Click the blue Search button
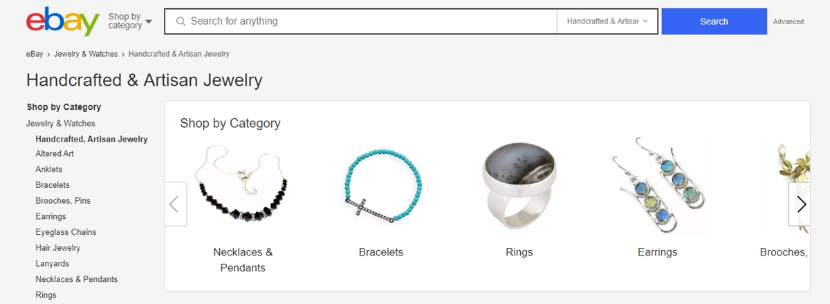Viewport: 830px width, 304px height. click(714, 21)
